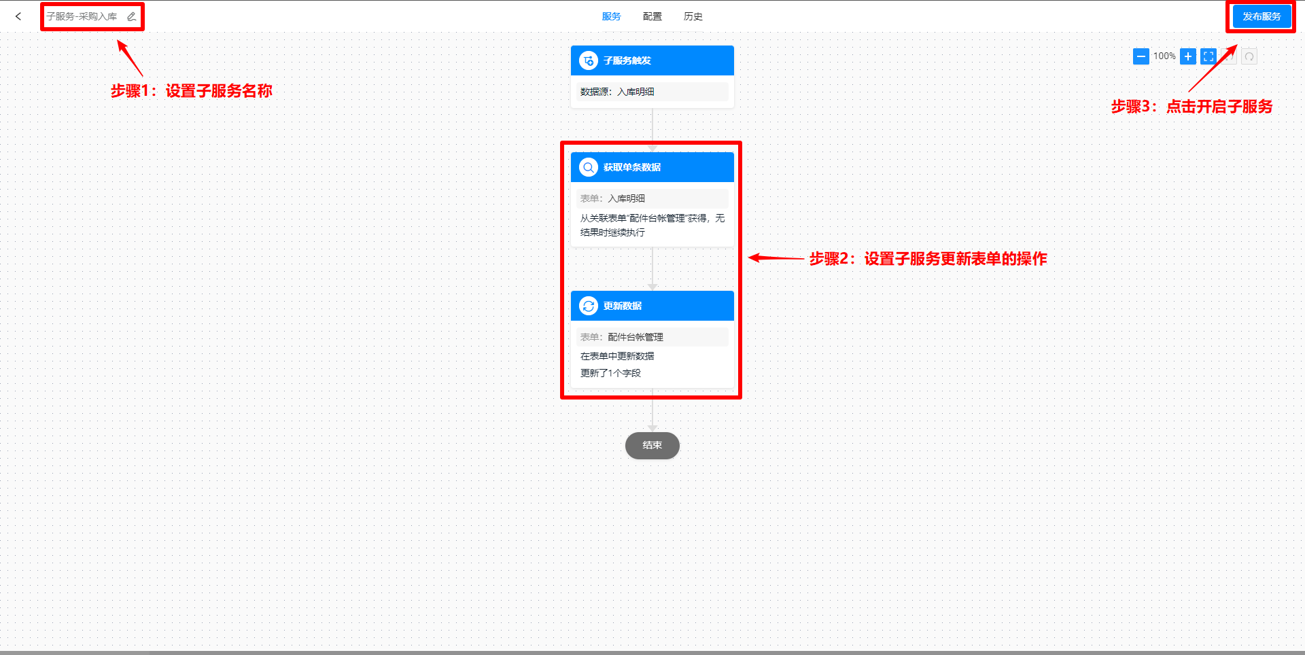The width and height of the screenshot is (1305, 655).
Task: Select the back arrow to exit the editor
Action: [x=18, y=16]
